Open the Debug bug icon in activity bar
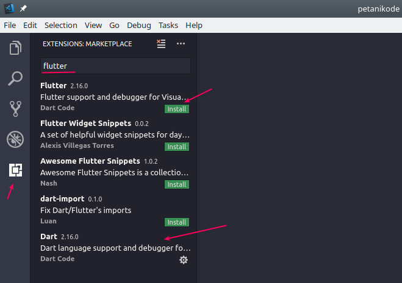The height and width of the screenshot is (283, 402). (15, 139)
